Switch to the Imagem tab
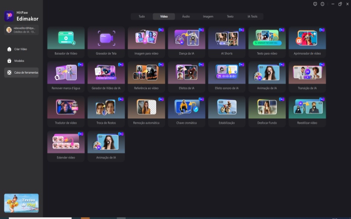The width and height of the screenshot is (351, 219). pyautogui.click(x=208, y=16)
